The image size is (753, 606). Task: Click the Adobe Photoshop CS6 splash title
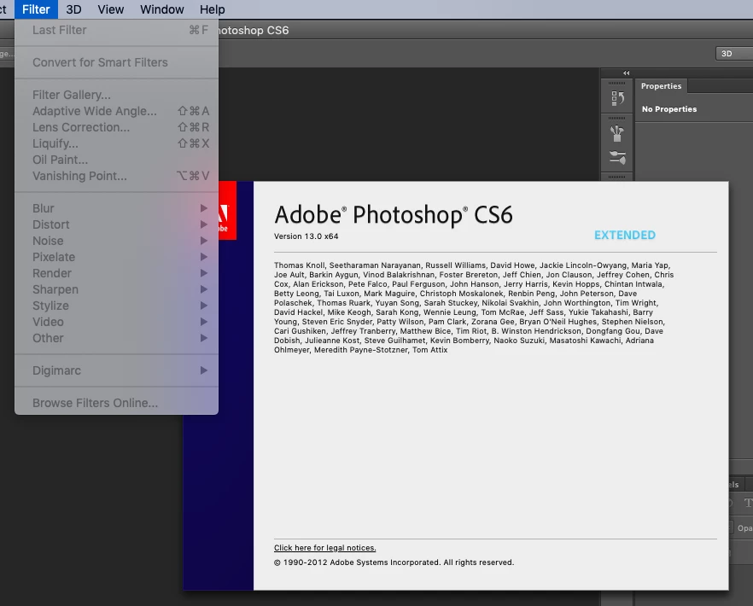(x=394, y=214)
